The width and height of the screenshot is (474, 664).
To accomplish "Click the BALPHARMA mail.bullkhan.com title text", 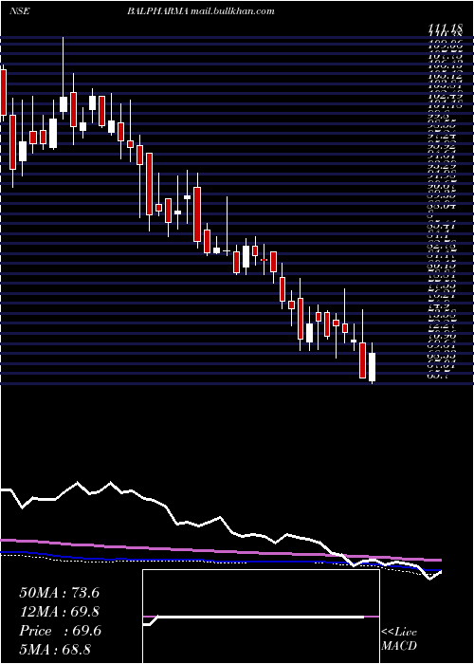I will click(201, 11).
